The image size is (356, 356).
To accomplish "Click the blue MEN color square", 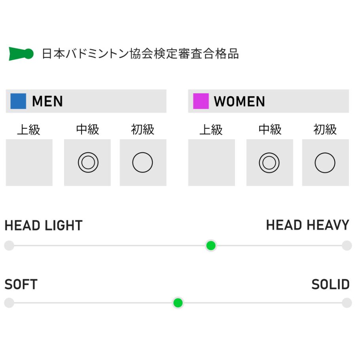I will (x=18, y=101).
